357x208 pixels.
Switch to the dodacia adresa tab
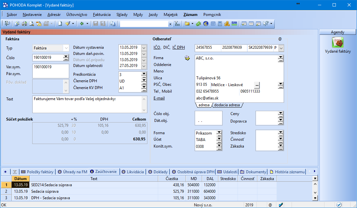pyautogui.click(x=227, y=105)
